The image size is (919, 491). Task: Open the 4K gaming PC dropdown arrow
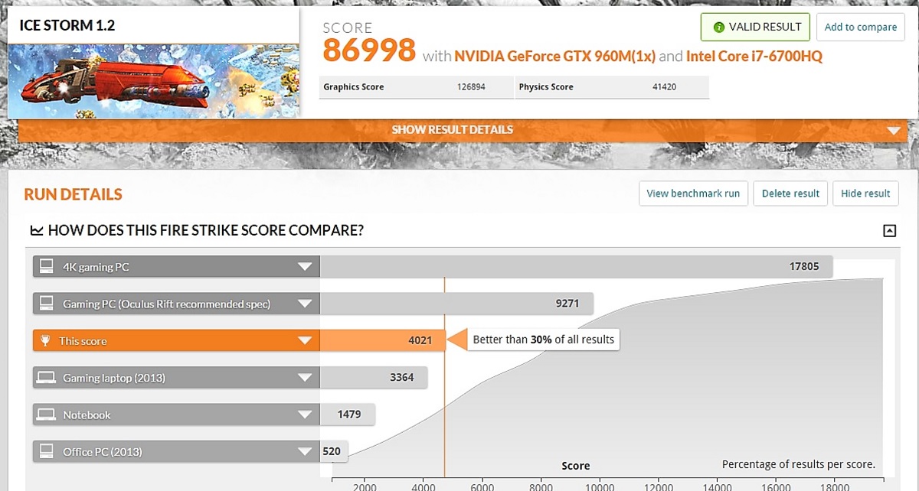point(306,267)
